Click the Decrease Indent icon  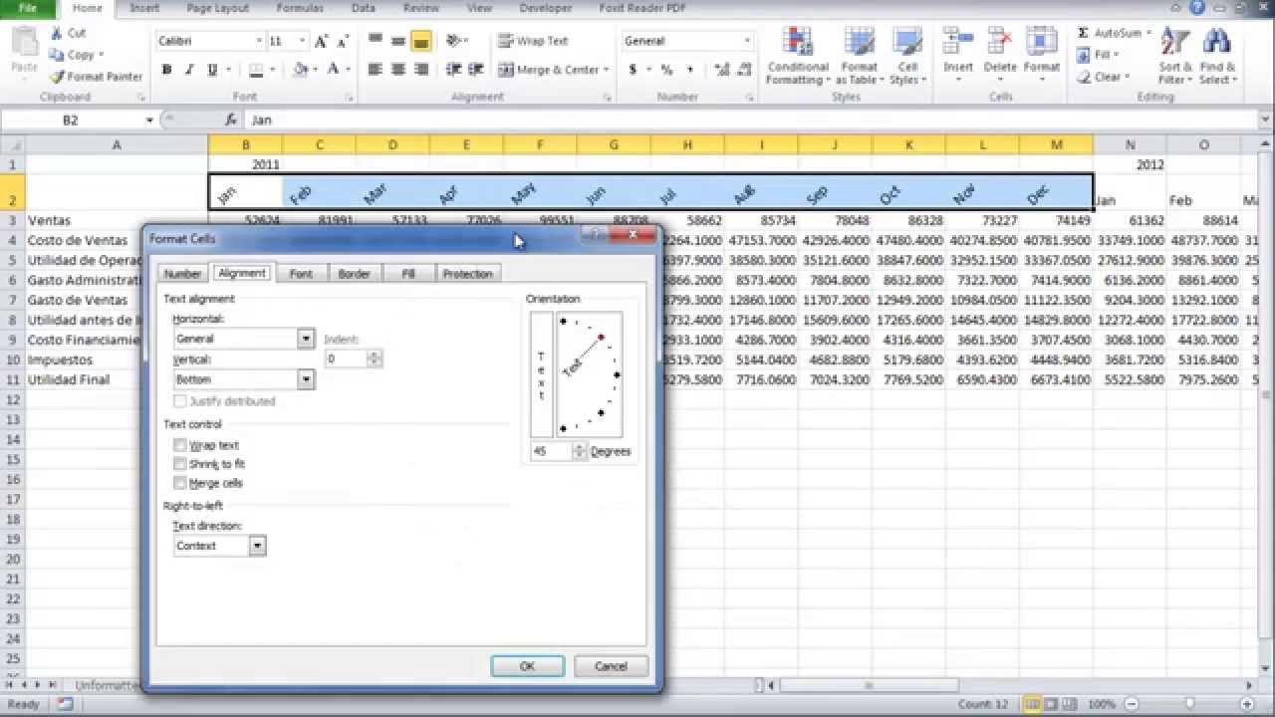coord(454,70)
